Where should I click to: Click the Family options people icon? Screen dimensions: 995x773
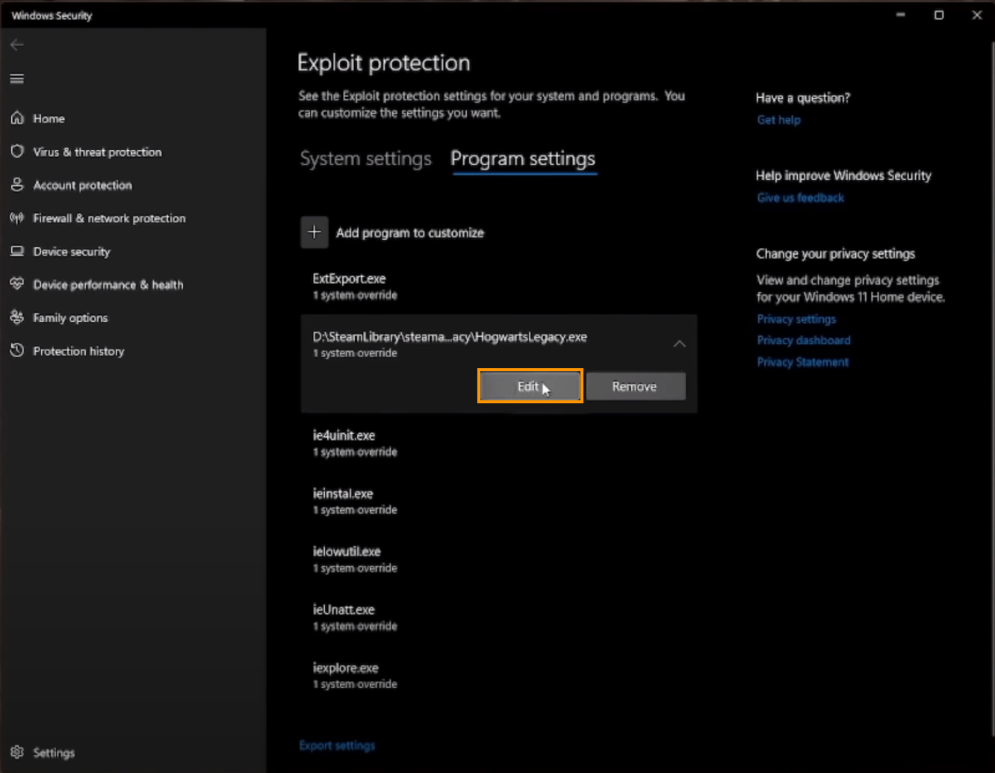tap(17, 317)
